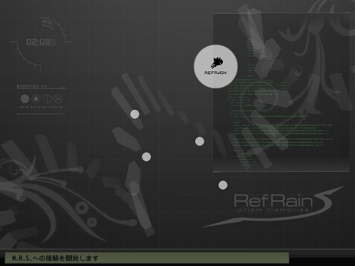Select the large REFRAIN circle node
The height and width of the screenshot is (266, 355).
216,66
